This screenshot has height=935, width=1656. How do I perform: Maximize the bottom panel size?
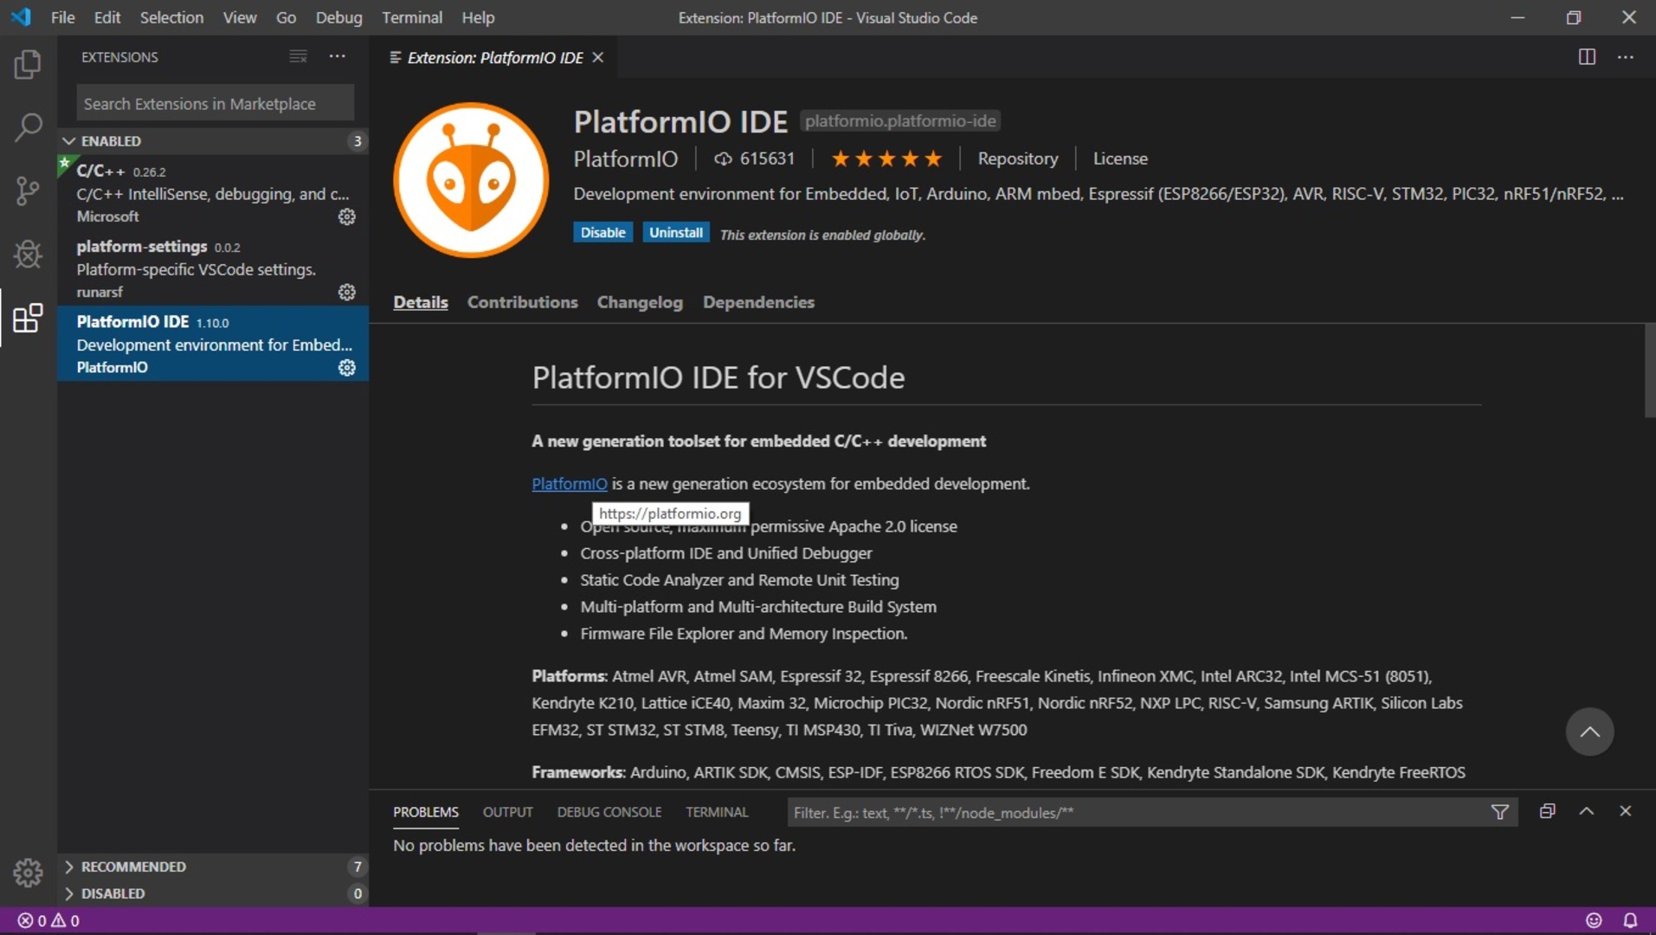coord(1586,811)
